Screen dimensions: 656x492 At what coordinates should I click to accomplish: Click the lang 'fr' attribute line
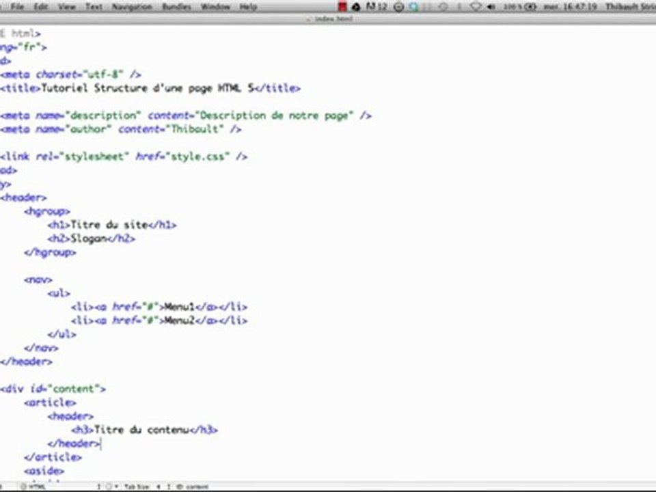23,47
